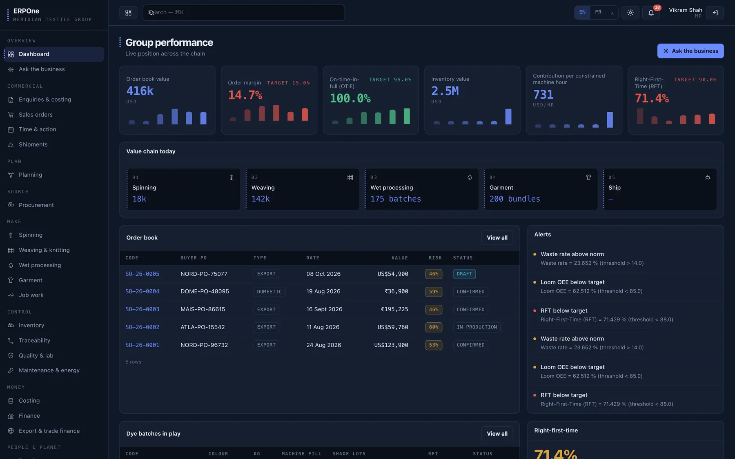Open Sales orders page

coord(54,115)
